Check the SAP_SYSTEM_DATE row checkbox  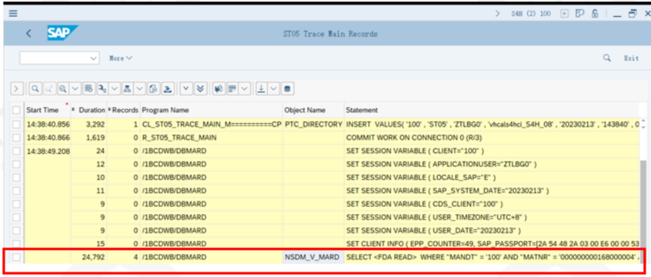(16, 191)
